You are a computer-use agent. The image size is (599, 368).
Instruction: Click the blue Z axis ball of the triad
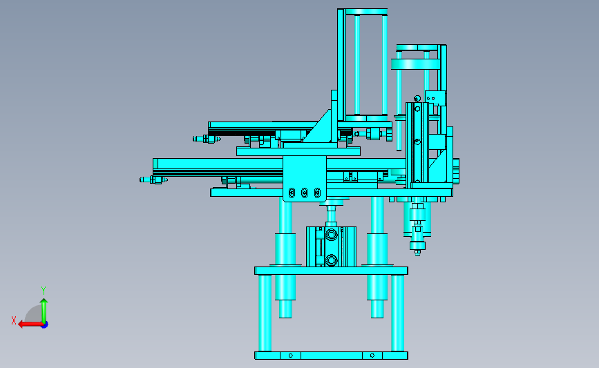pyautogui.click(x=45, y=325)
